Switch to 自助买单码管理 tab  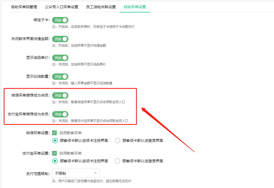(x=24, y=7)
